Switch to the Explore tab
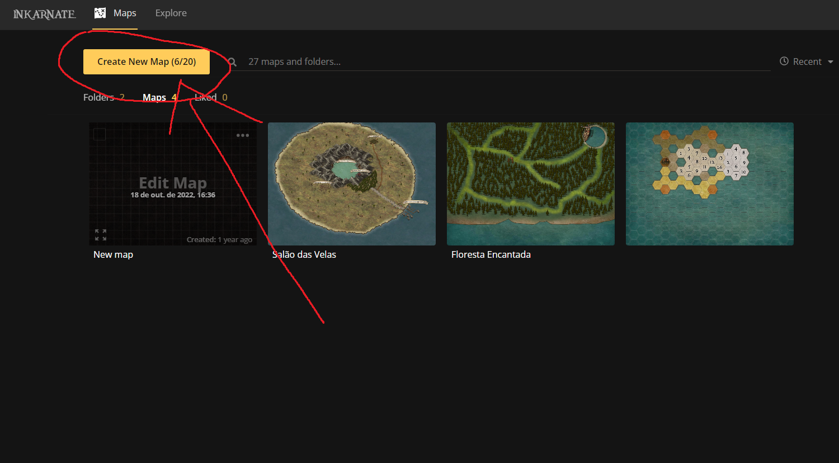The image size is (839, 463). pos(171,12)
